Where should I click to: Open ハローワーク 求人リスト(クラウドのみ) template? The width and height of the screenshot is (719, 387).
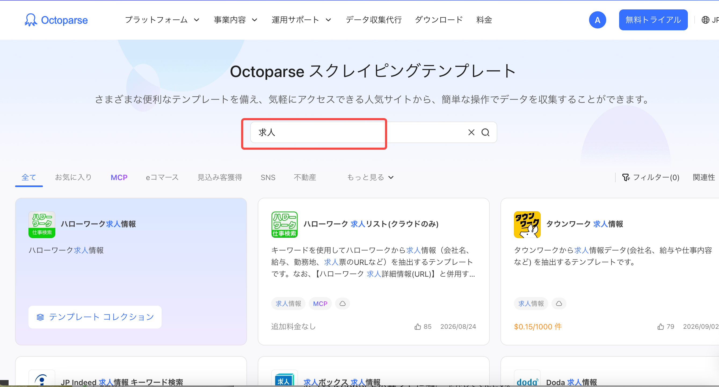(371, 224)
